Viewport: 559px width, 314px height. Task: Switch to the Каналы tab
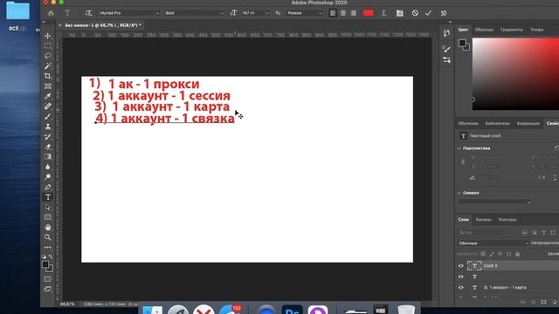[x=483, y=220]
